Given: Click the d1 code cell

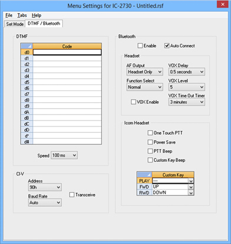Looking at the screenshot, I should coord(67,58).
